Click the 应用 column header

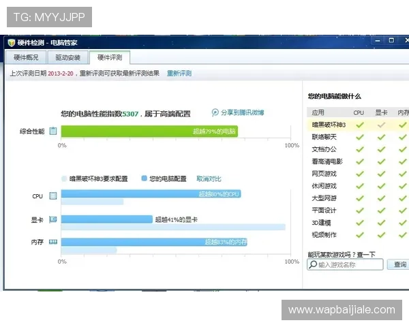[318, 112]
